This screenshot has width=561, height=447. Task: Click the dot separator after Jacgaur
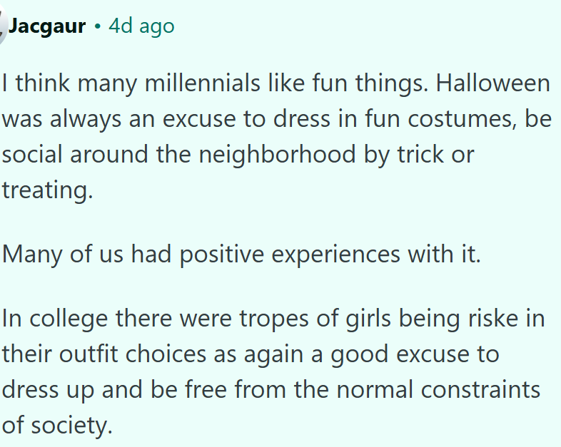point(96,27)
